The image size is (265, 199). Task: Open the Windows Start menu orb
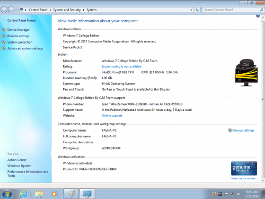(7, 194)
